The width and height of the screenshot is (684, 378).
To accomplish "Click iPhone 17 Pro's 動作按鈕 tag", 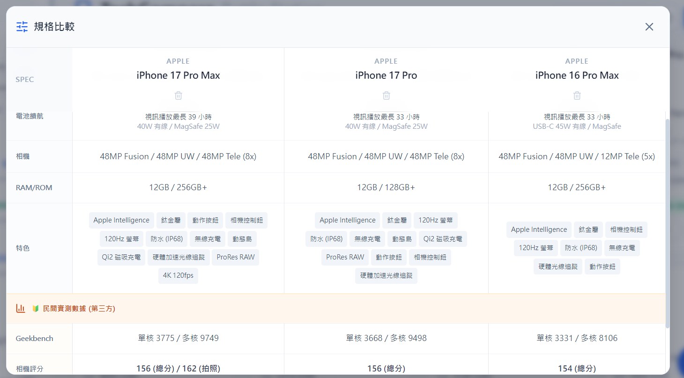I will 389,257.
